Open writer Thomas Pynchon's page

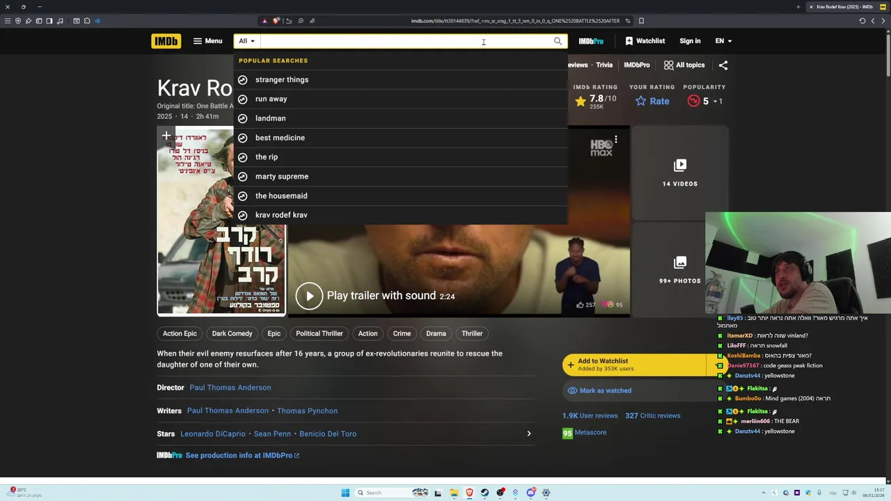[x=307, y=411]
